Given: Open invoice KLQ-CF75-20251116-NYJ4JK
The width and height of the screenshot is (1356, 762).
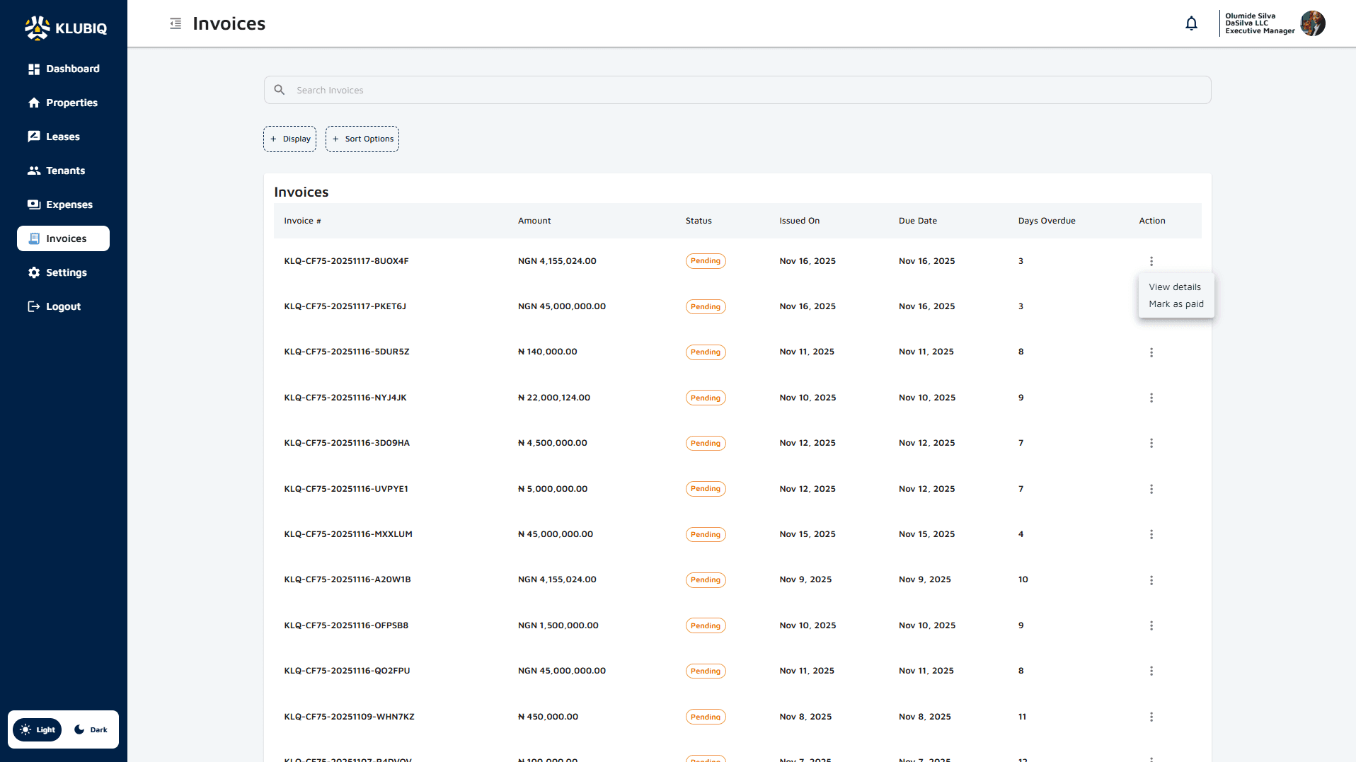Looking at the screenshot, I should point(345,397).
